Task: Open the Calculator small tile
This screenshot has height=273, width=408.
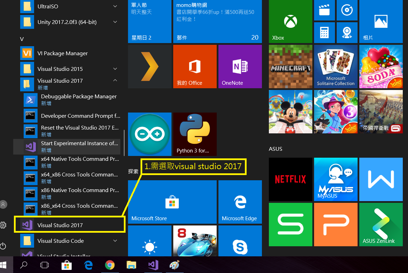Action: pyautogui.click(x=324, y=33)
